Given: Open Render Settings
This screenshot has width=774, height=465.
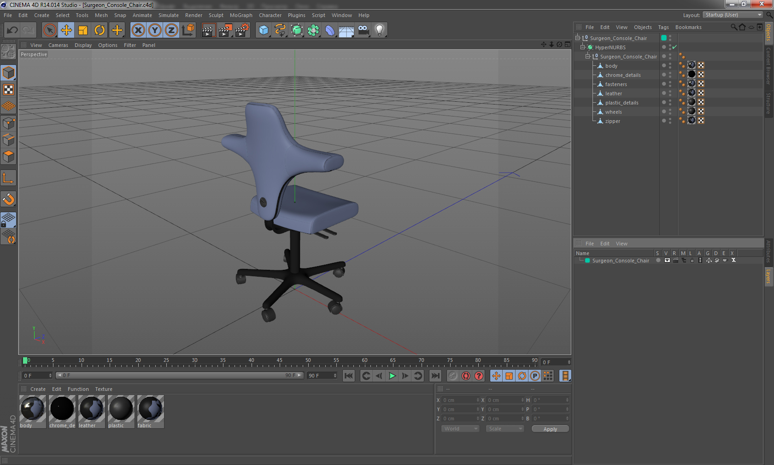Looking at the screenshot, I should (x=242, y=30).
